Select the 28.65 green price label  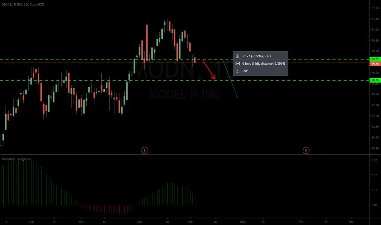(375, 80)
